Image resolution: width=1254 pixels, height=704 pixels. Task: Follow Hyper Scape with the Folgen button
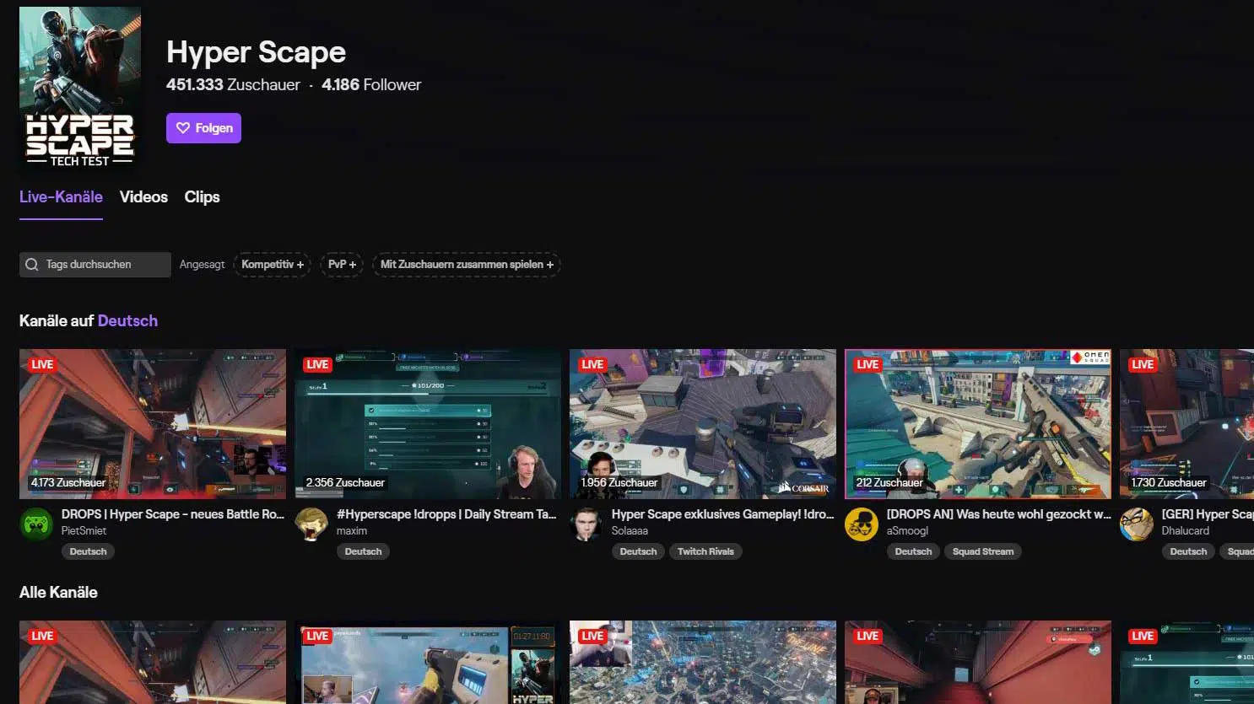point(203,128)
